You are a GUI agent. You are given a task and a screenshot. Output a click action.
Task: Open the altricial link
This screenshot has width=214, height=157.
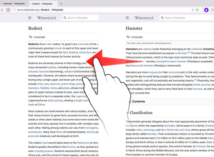click(90, 132)
